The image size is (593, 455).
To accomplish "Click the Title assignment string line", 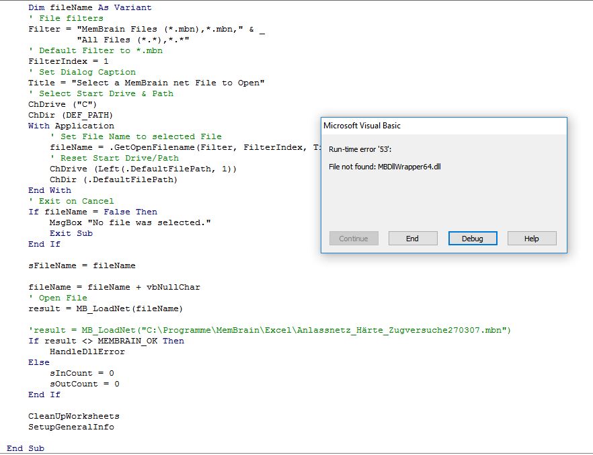I will click(147, 83).
